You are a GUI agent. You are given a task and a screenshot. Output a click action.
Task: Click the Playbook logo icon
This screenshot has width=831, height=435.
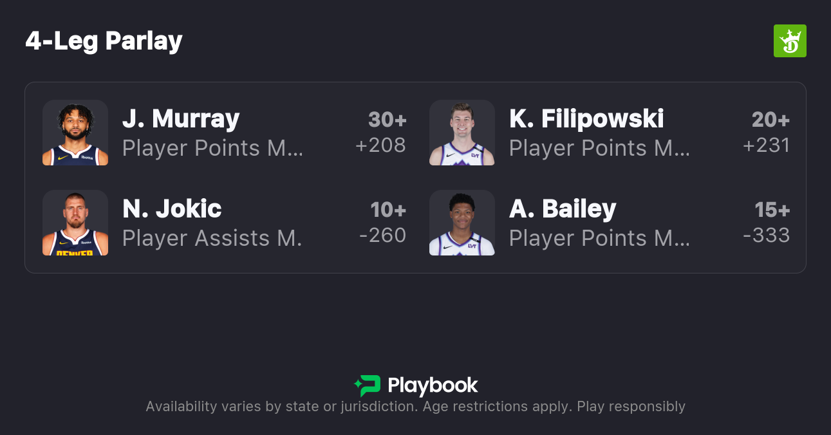tap(367, 385)
